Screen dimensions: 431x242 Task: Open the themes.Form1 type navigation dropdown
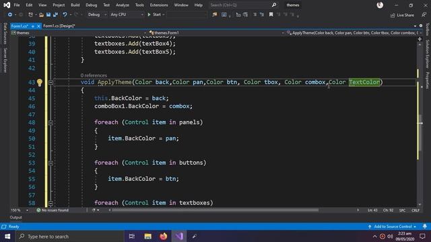(x=216, y=33)
